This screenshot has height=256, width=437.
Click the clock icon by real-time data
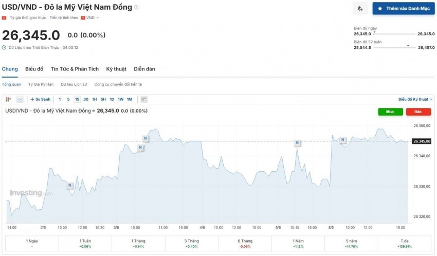pyautogui.click(x=4, y=48)
